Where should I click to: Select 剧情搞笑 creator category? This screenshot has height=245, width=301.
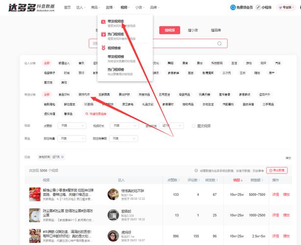point(208,73)
